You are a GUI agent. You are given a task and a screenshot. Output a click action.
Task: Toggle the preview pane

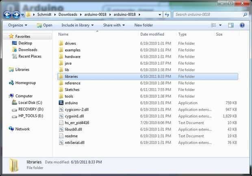point(231,25)
